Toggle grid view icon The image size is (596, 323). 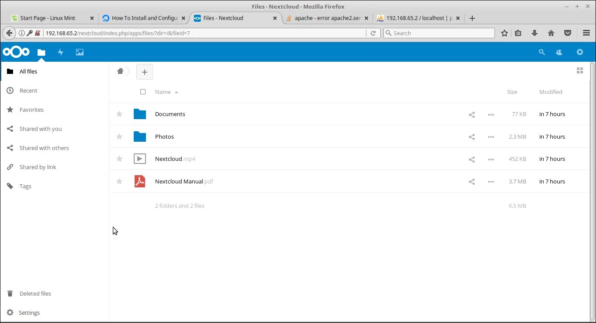(579, 70)
